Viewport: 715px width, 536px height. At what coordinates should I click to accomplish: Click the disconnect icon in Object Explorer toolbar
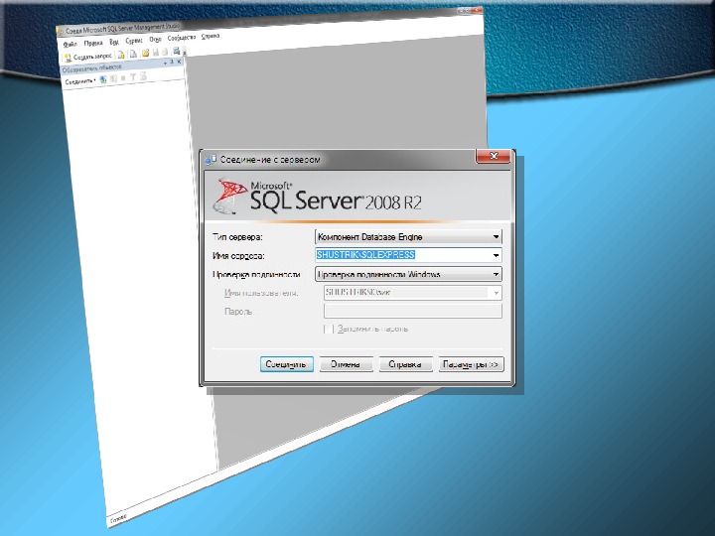(x=113, y=78)
